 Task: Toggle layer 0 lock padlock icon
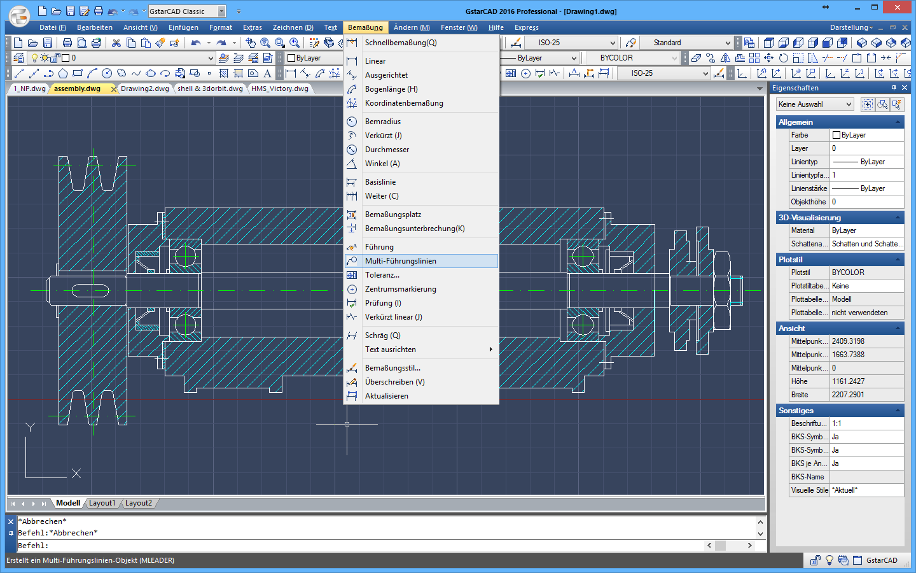[55, 58]
